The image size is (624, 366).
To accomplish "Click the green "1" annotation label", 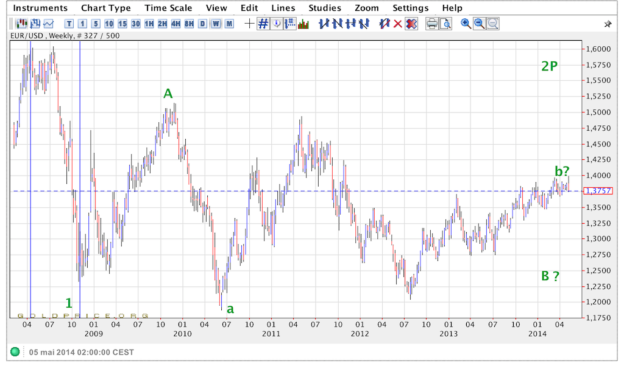I will [x=69, y=303].
